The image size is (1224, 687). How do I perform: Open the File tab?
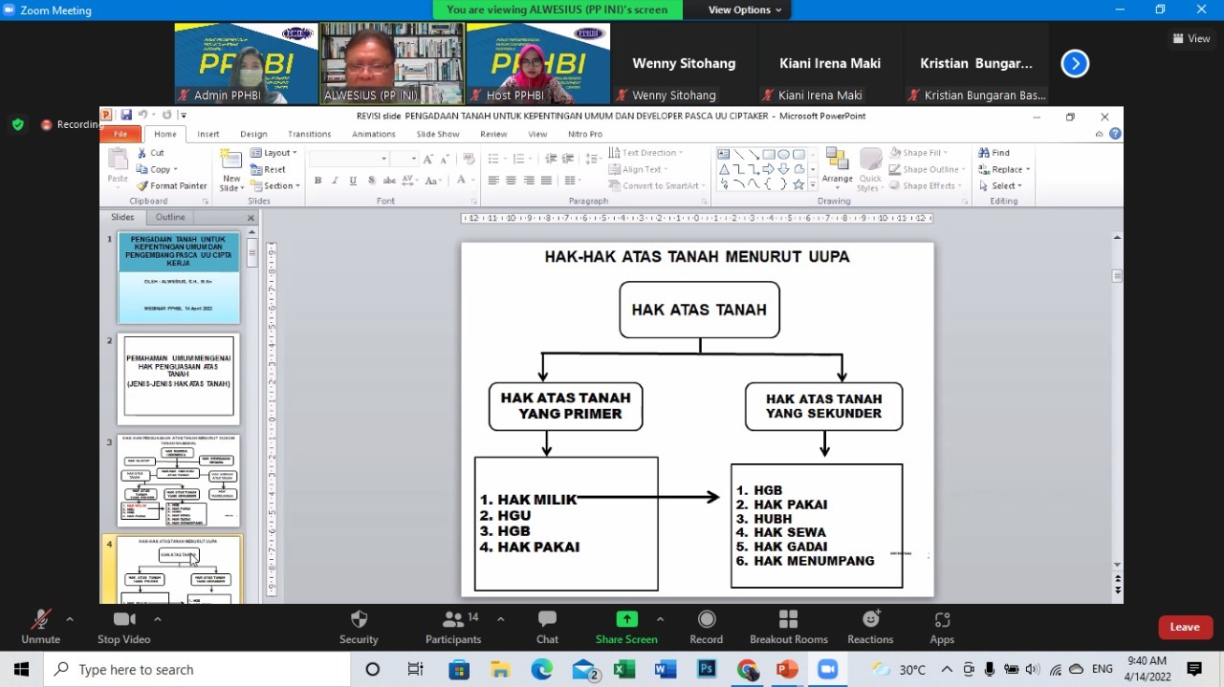(x=120, y=134)
